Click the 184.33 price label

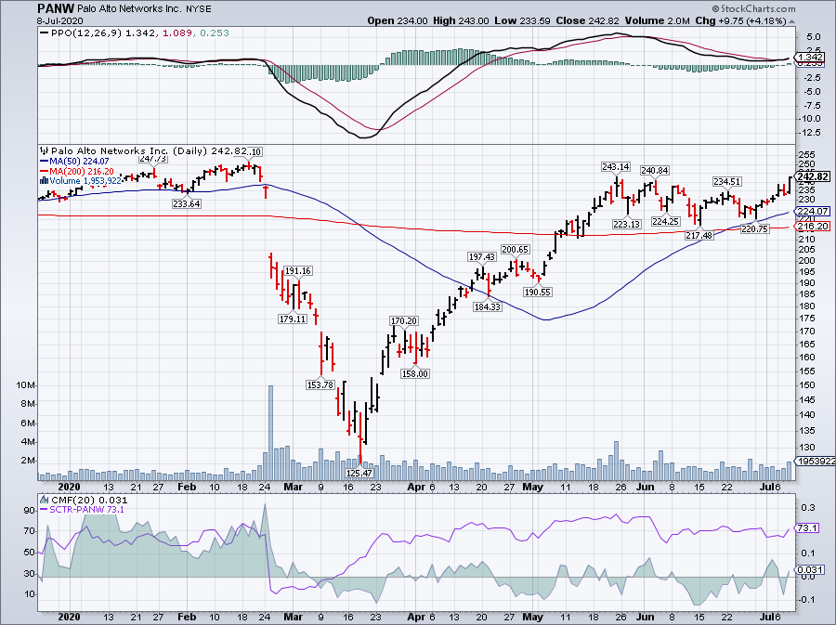click(488, 306)
